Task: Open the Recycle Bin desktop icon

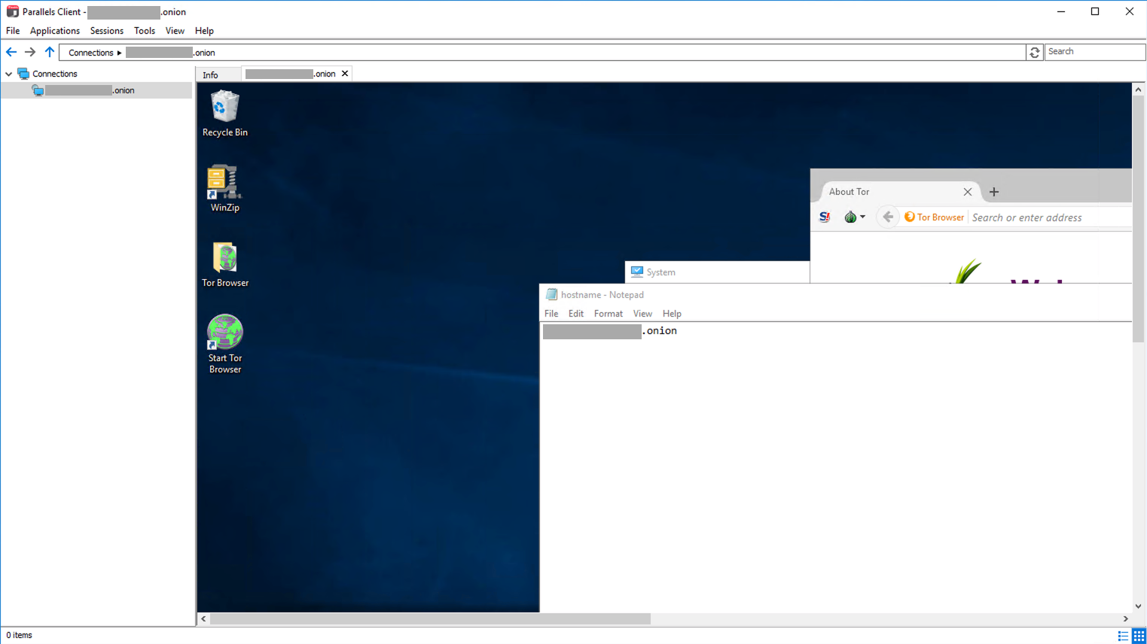Action: 224,113
